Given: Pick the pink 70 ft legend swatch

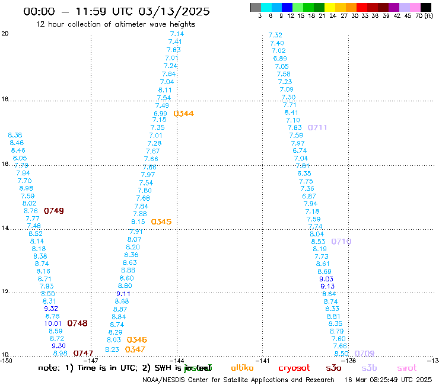Looking at the screenshot, I should point(415,7).
